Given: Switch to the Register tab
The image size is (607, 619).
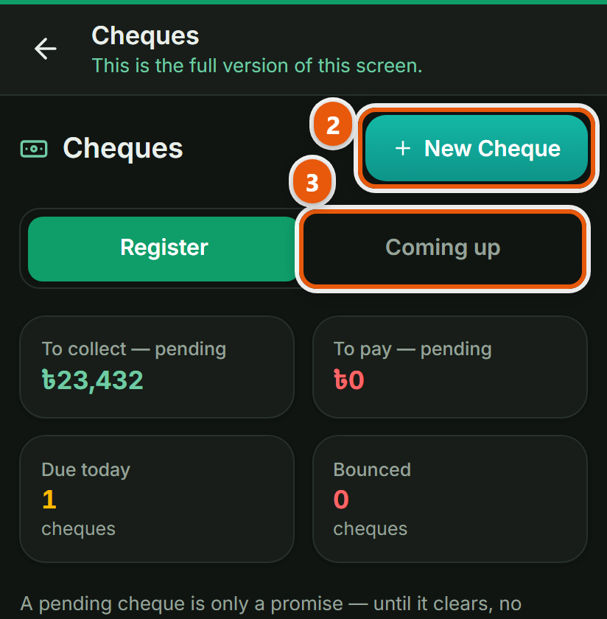Looking at the screenshot, I should [164, 248].
